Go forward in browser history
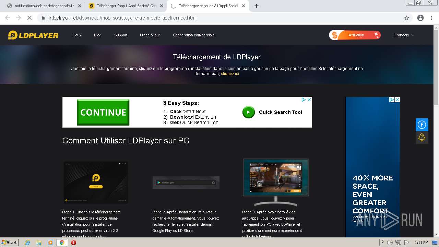This screenshot has height=247, width=439. (x=19, y=18)
